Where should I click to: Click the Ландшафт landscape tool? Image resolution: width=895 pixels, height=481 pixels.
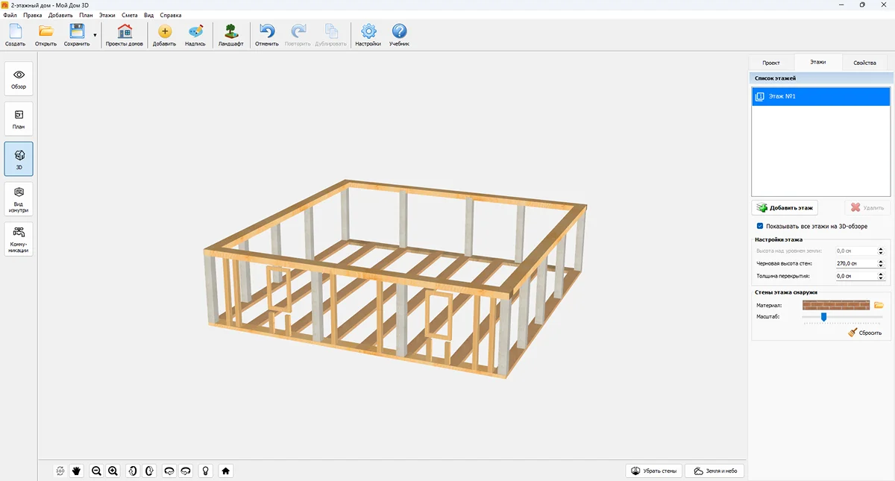pyautogui.click(x=230, y=35)
